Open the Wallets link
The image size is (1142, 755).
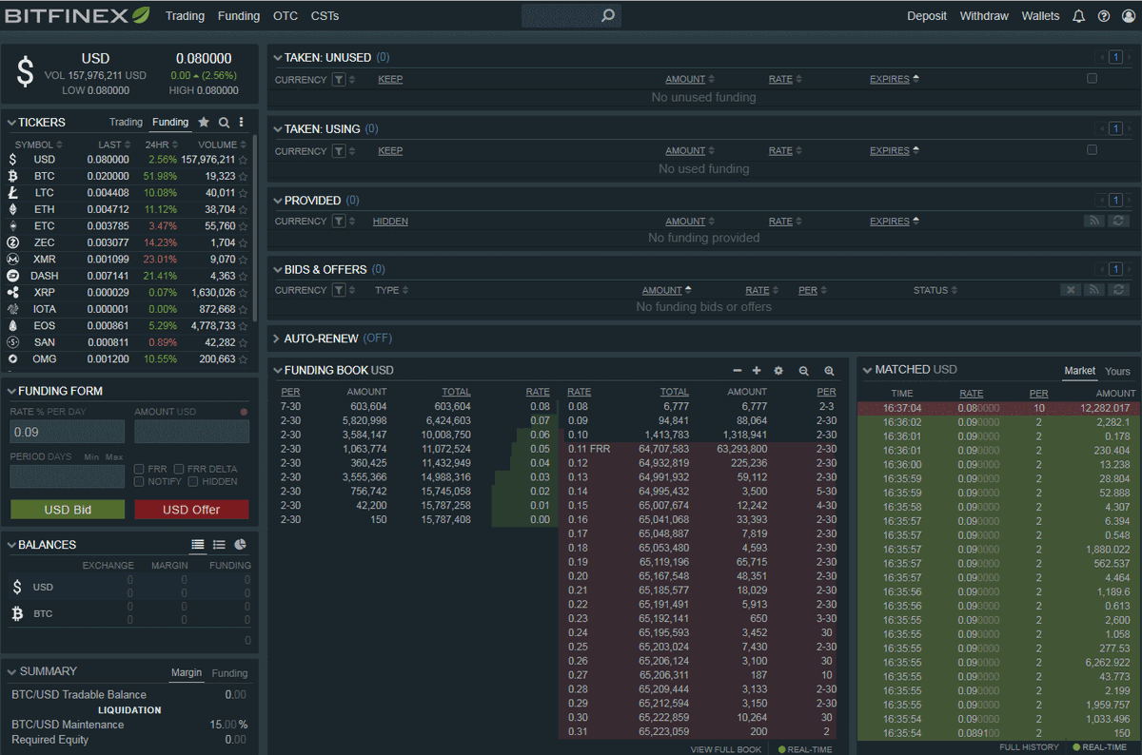pos(1040,16)
